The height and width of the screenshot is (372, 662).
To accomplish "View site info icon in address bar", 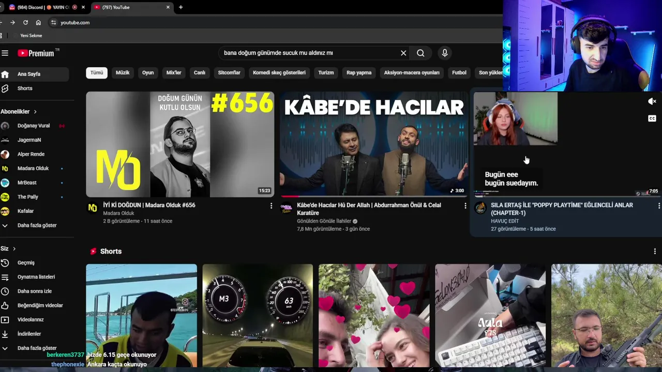I will (53, 22).
